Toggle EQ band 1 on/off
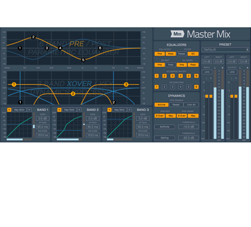Viewport: 251px width, 227px height. (157, 76)
